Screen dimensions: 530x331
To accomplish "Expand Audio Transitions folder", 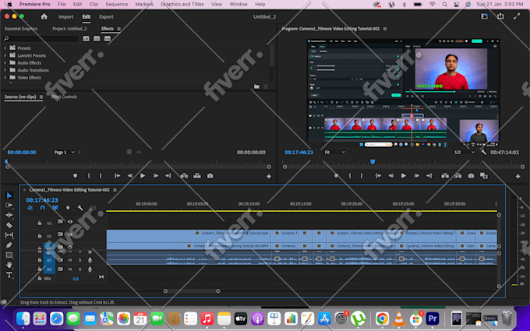I will pos(5,71).
